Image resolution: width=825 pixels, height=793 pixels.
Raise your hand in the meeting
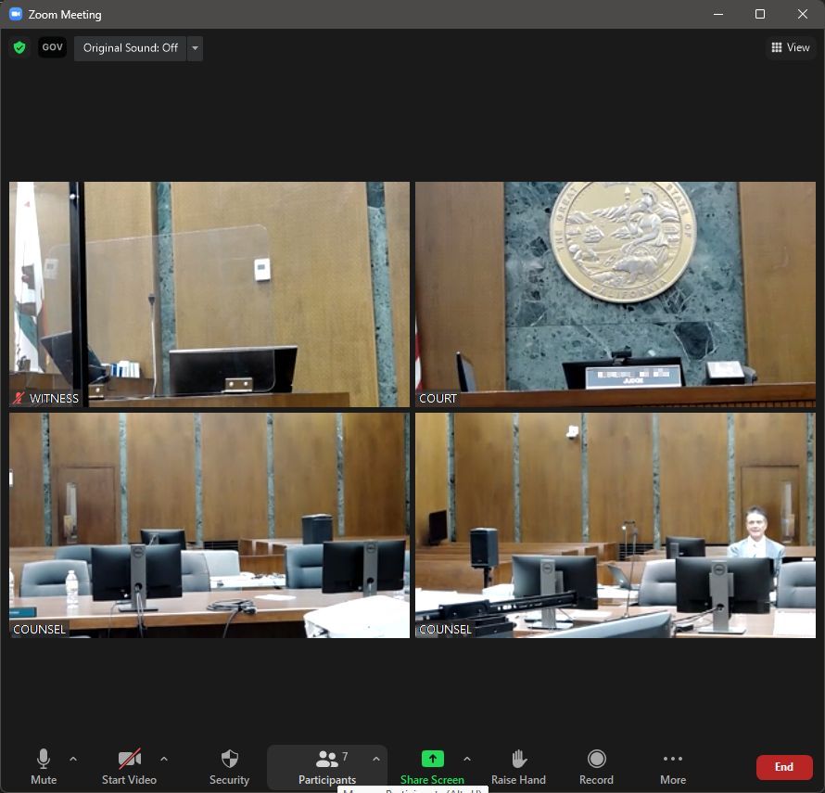518,767
